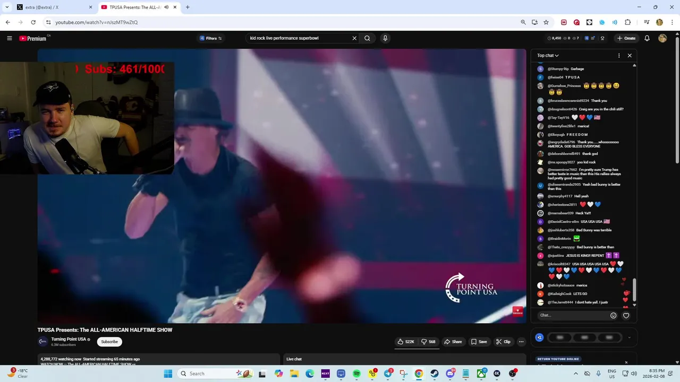Open Chrome three-dot menu
This screenshot has width=680, height=382.
(672, 22)
